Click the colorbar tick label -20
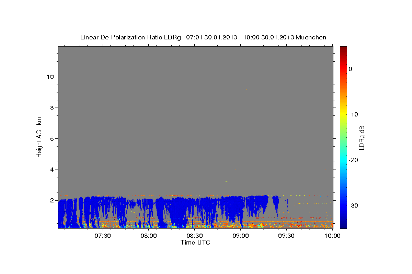 pyautogui.click(x=354, y=160)
